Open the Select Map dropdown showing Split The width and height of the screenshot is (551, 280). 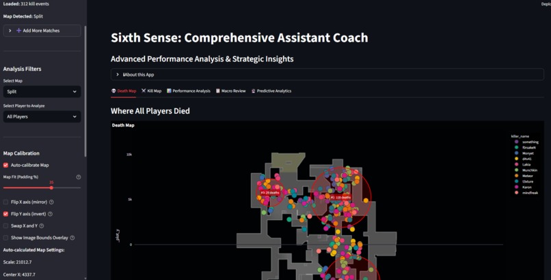point(42,92)
